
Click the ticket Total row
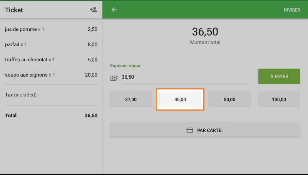(x=51, y=115)
